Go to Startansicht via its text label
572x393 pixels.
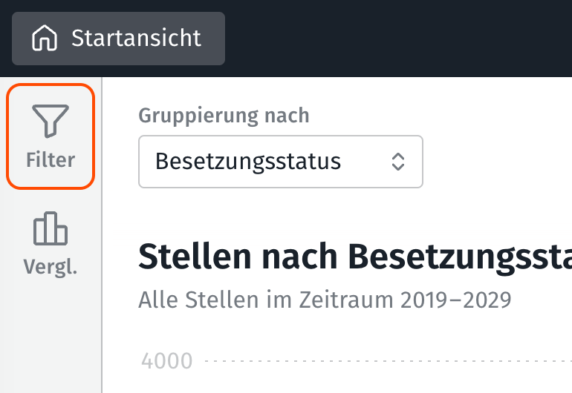coord(136,38)
